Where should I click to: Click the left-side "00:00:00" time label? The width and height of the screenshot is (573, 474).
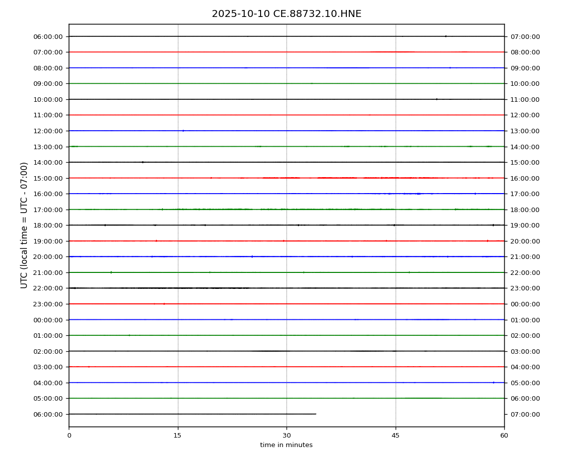[48, 320]
